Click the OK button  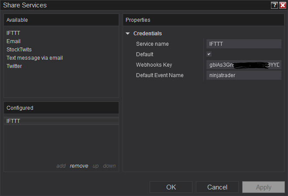tap(171, 187)
